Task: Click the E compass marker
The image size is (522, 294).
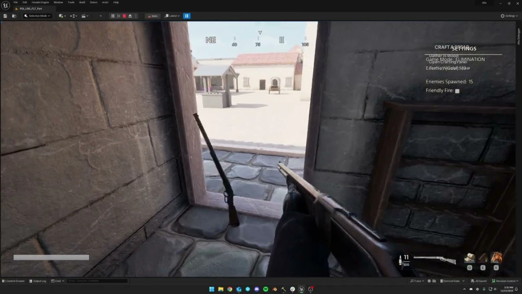Action: [x=282, y=40]
